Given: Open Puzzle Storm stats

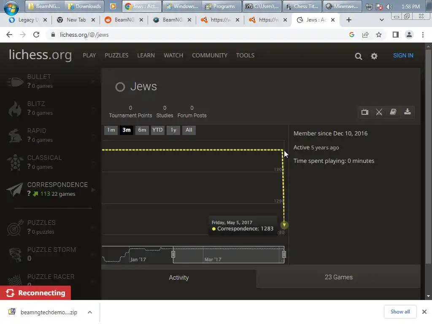Looking at the screenshot, I should [51, 254].
